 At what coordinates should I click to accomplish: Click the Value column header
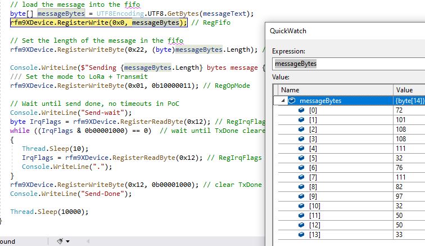tap(408, 90)
